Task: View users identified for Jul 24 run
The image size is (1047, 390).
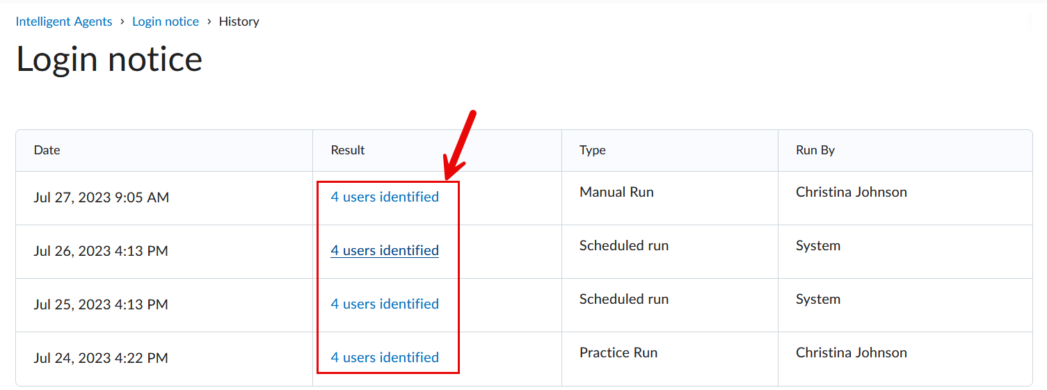Action: tap(385, 357)
